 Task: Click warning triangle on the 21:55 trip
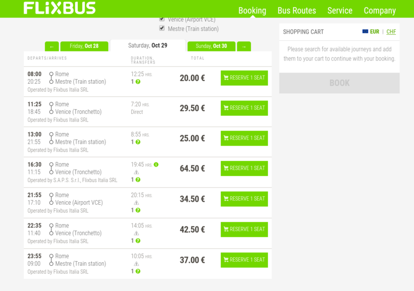point(136,203)
